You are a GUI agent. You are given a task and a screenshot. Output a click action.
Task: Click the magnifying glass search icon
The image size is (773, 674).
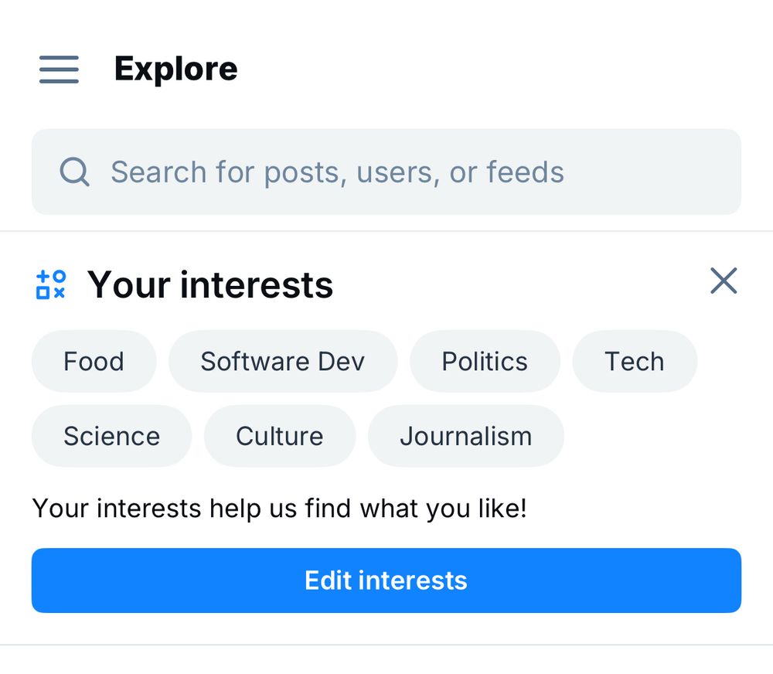[x=74, y=172]
